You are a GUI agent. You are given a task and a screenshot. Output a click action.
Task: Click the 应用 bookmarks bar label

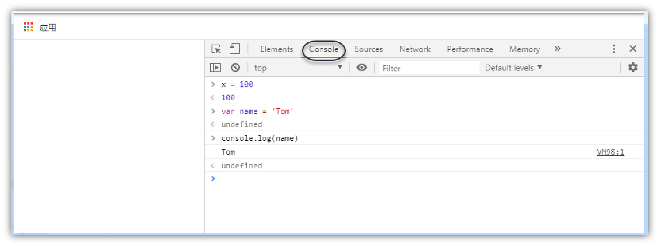(x=48, y=28)
